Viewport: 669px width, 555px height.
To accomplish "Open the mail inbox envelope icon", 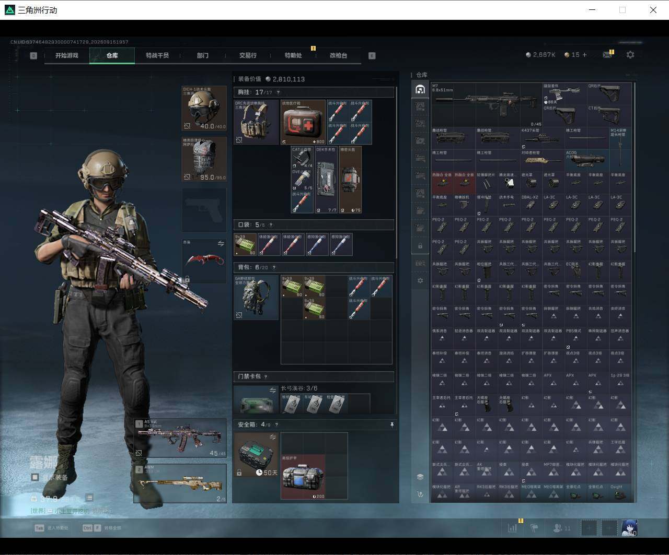I will (607, 55).
